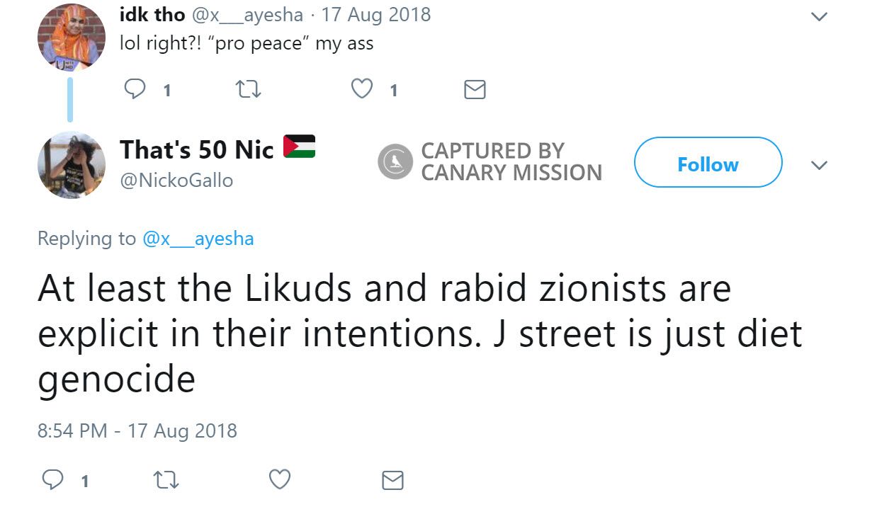Send idk tho tweet via direct message
877x519 pixels.
pos(475,90)
